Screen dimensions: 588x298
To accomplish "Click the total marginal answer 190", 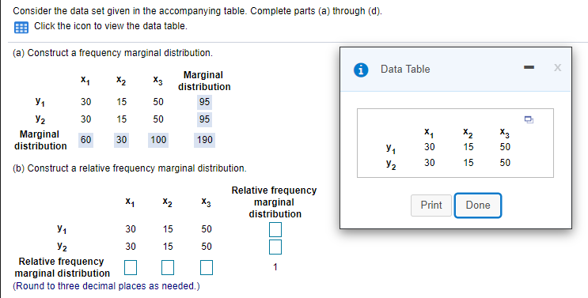I will [205, 140].
